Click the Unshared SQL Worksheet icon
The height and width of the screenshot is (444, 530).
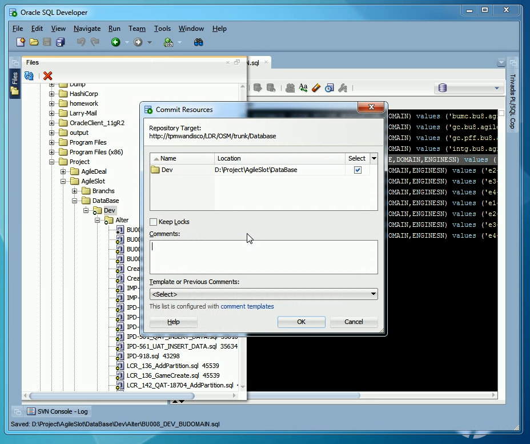click(290, 88)
